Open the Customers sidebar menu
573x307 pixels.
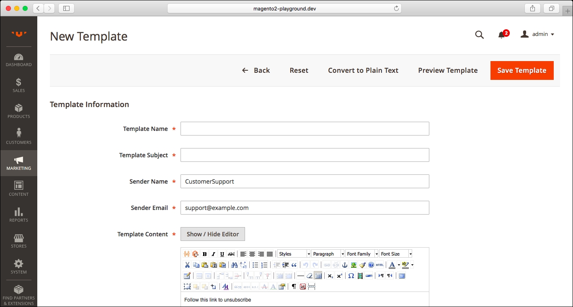[18, 138]
